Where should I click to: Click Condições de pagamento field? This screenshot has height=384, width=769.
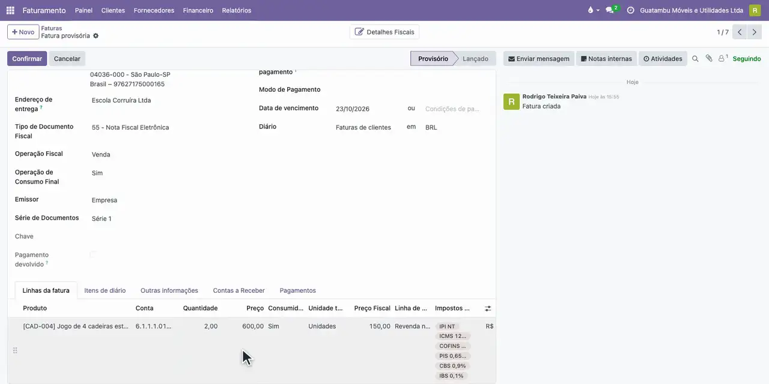(454, 109)
